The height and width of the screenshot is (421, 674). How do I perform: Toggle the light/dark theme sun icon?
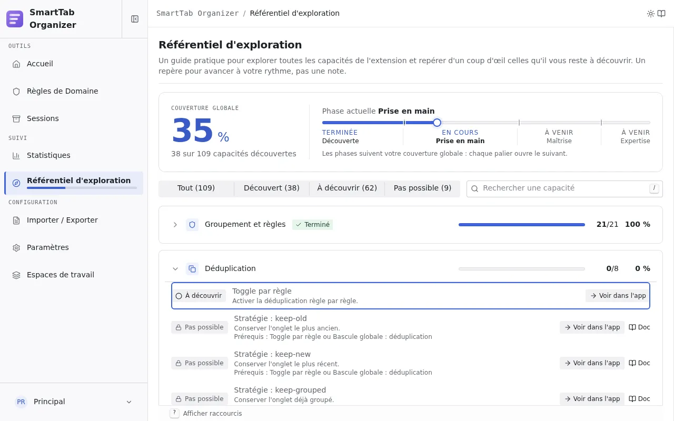pos(651,14)
